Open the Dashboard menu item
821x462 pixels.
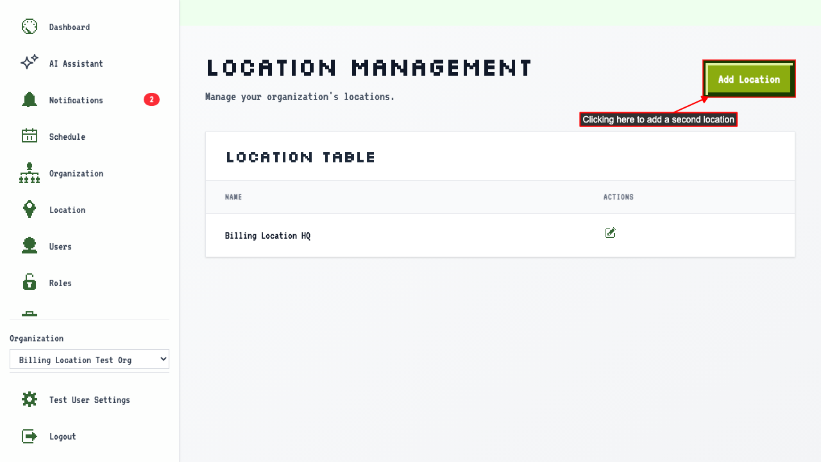point(90,27)
